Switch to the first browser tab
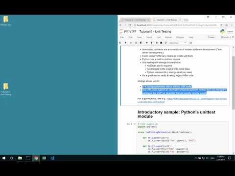 coord(135,20)
